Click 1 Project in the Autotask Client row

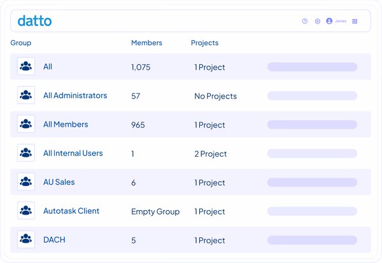click(209, 211)
